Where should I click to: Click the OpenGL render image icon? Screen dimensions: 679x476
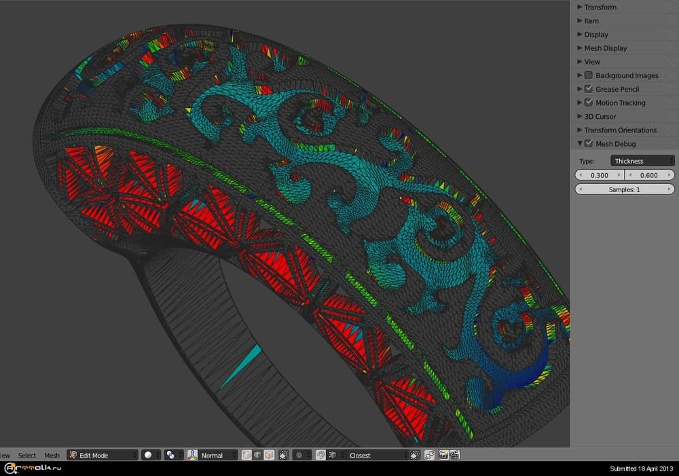click(445, 455)
